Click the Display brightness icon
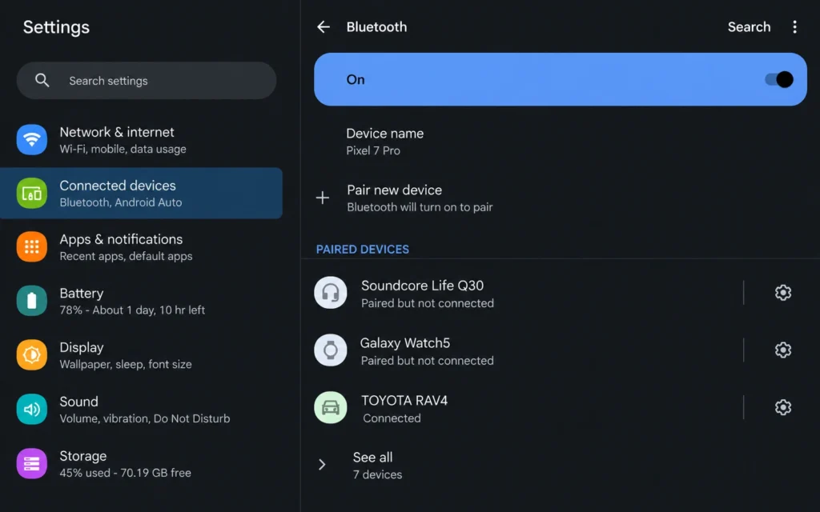 click(32, 354)
